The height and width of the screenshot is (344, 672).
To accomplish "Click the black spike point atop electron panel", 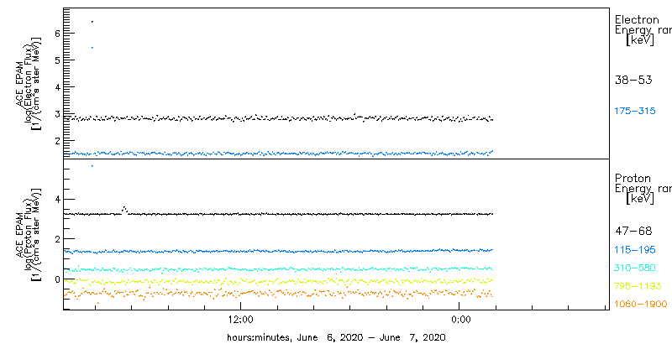I will [92, 21].
